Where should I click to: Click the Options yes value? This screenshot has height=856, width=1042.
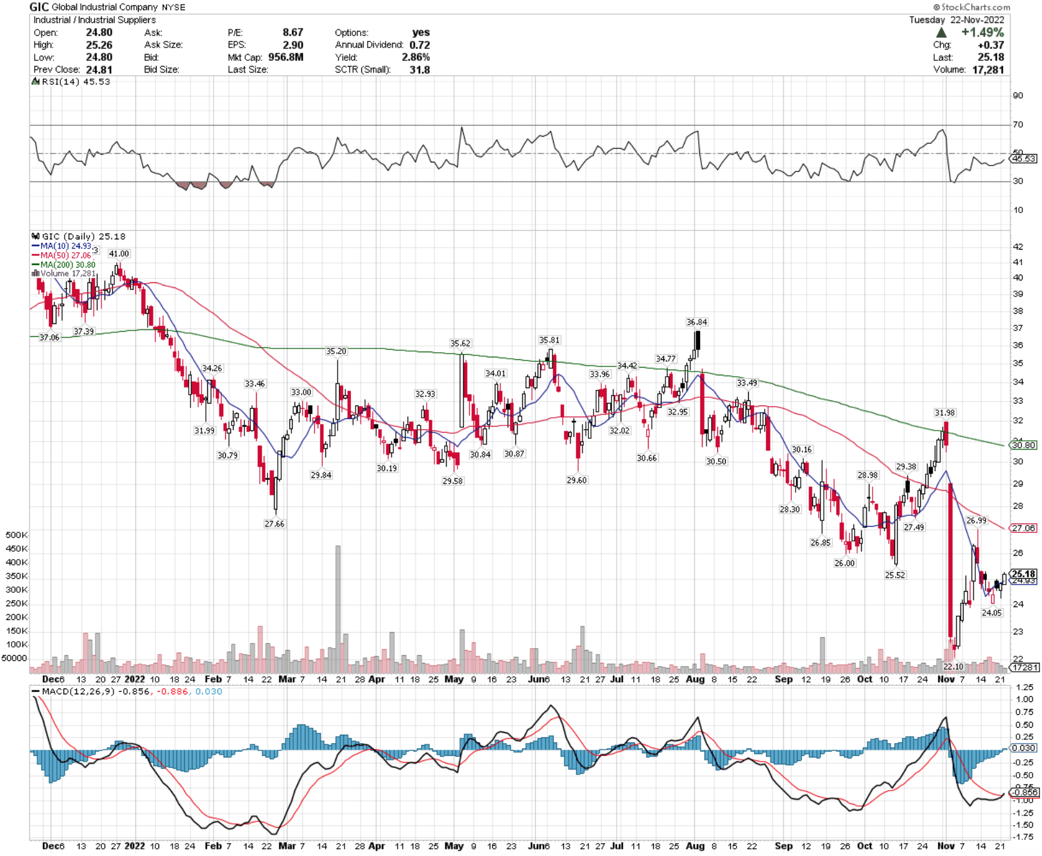point(421,32)
